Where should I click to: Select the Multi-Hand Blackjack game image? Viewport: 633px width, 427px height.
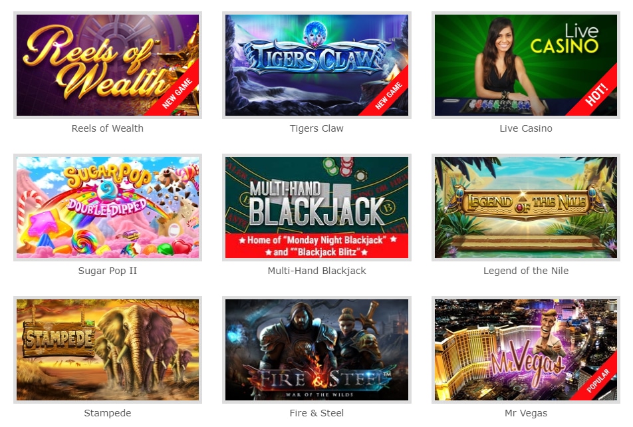tap(316, 208)
